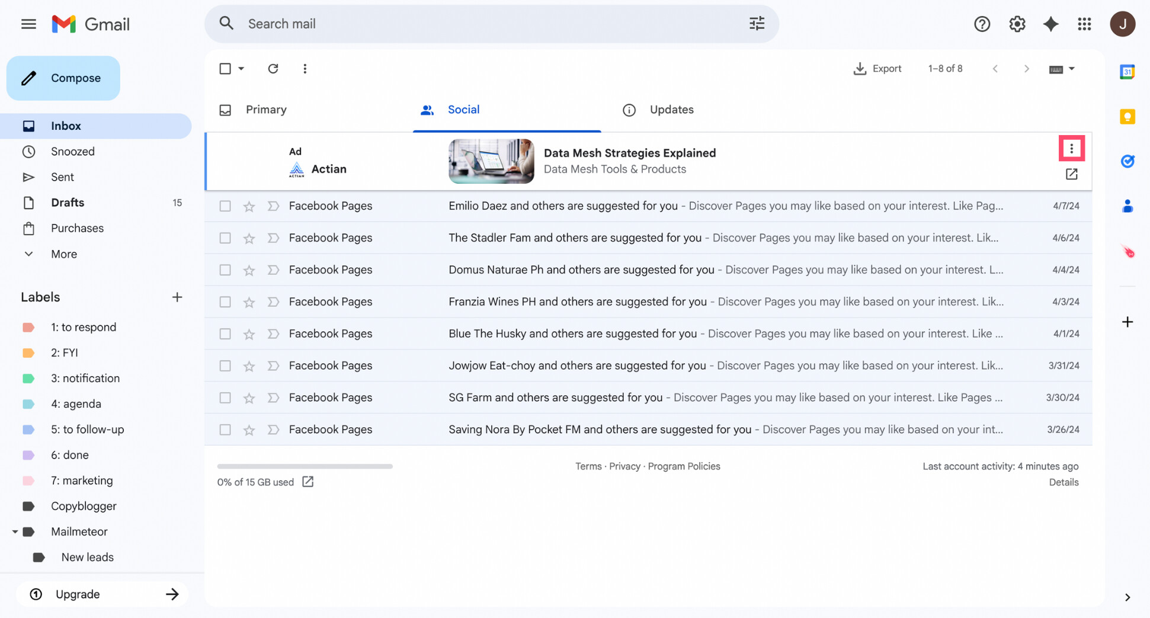Viewport: 1150px width, 618px height.
Task: Click the Compose button
Action: [63, 78]
